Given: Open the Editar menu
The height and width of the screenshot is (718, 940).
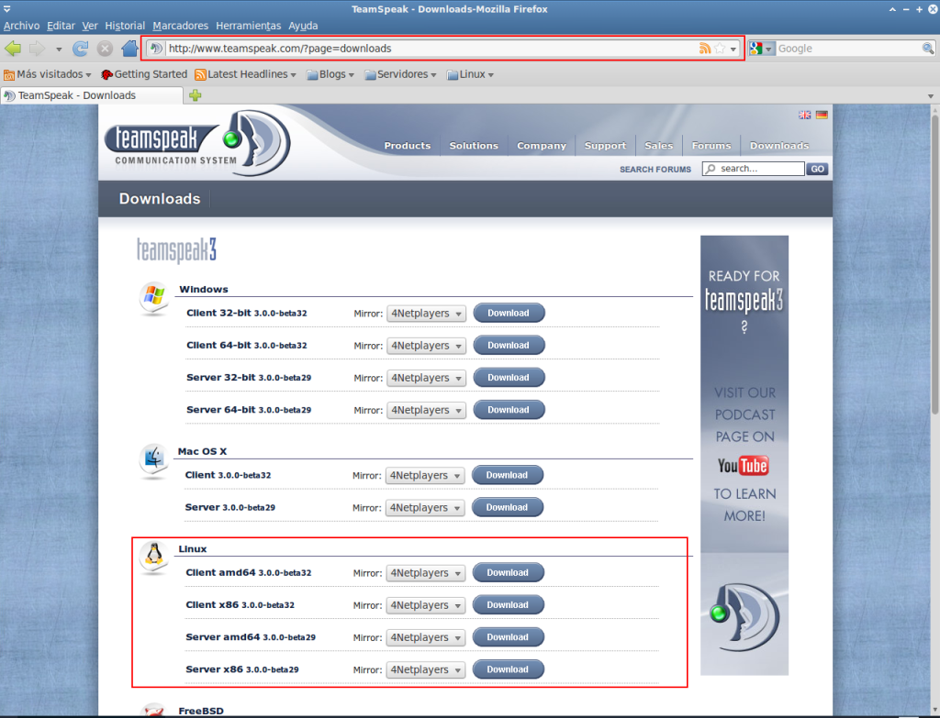Looking at the screenshot, I should pos(62,26).
